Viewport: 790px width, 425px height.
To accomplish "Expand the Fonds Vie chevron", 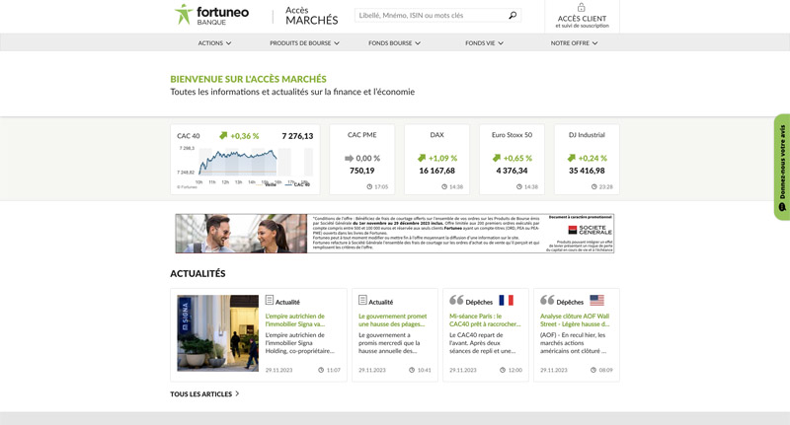I will [x=501, y=43].
